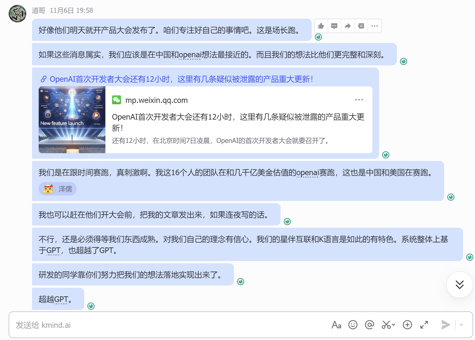Open the plus attachment menu

click(407, 325)
